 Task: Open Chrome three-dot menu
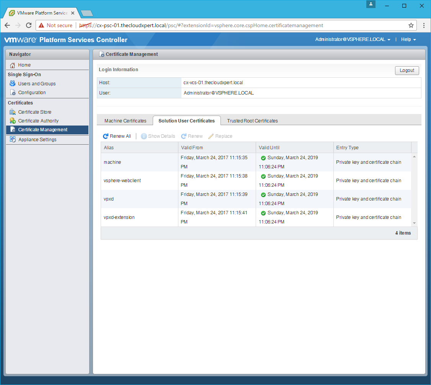(424, 25)
